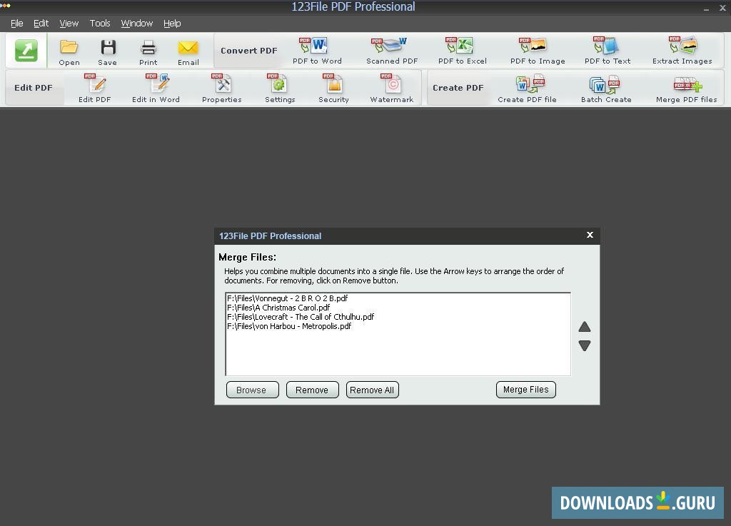The height and width of the screenshot is (526, 731).
Task: Open the Edit menu
Action: point(41,24)
